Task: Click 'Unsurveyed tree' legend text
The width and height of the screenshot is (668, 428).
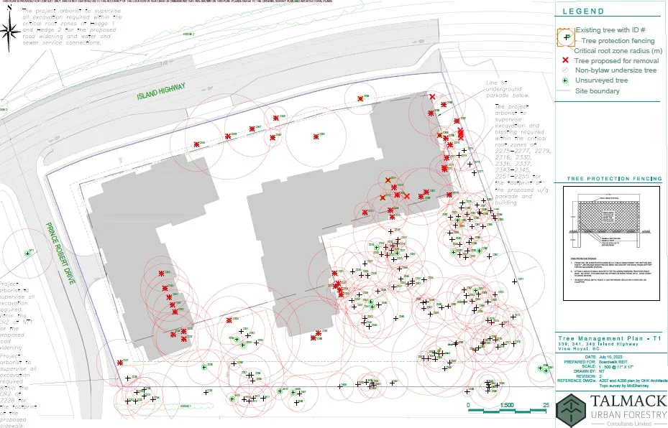Action: pyautogui.click(x=601, y=80)
